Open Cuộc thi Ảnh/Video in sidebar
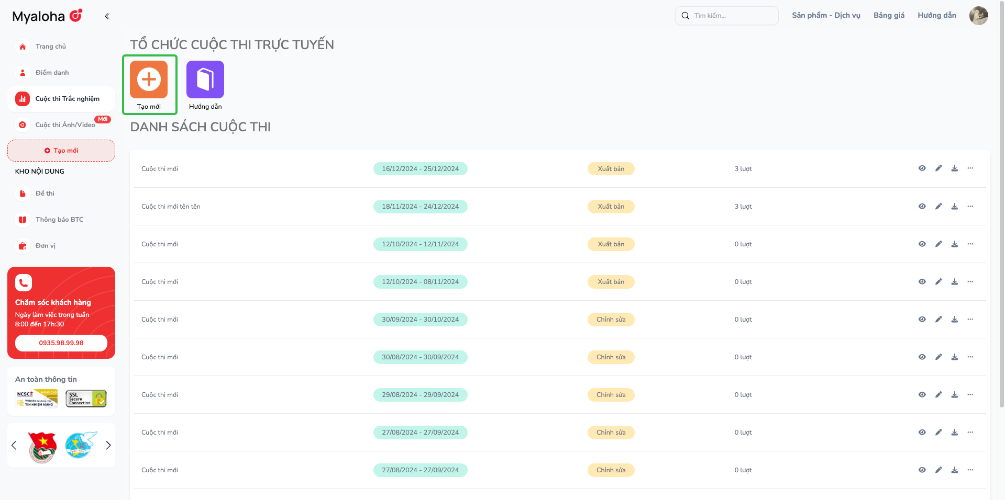 (x=65, y=125)
